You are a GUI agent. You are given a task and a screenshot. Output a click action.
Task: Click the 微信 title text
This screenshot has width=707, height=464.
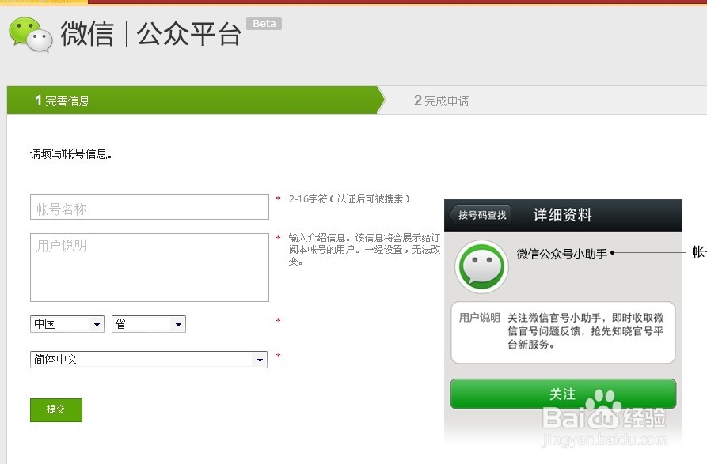click(87, 34)
